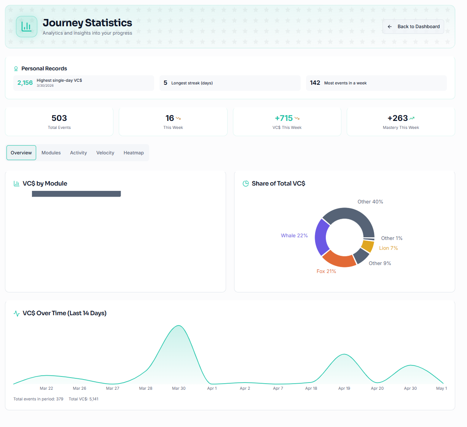Click the pulse icon next to VC$ Over Time
This screenshot has width=467, height=427.
(x=16, y=313)
